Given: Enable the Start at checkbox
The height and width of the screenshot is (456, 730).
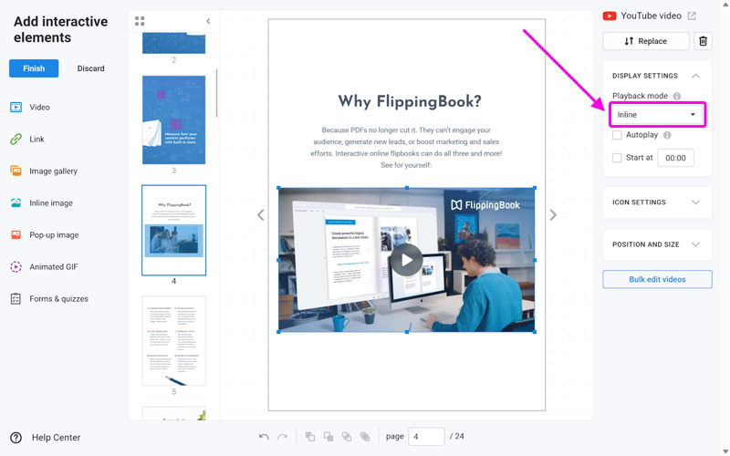Looking at the screenshot, I should tap(617, 158).
